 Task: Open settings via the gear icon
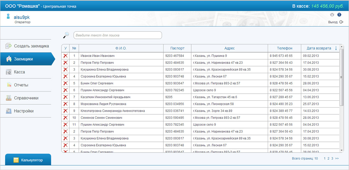(x=332, y=15)
